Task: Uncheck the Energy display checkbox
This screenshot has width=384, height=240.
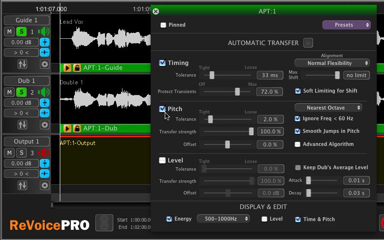Action: 169,219
